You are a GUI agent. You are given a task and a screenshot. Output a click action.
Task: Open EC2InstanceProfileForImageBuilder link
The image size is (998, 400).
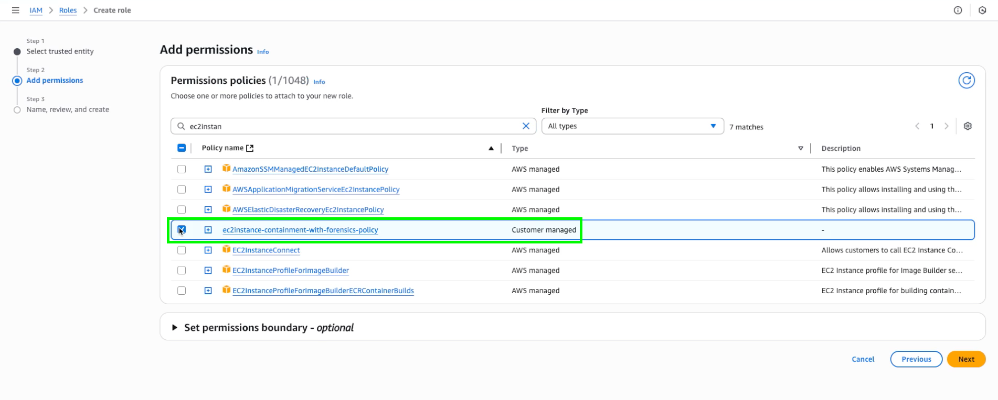[x=291, y=270]
